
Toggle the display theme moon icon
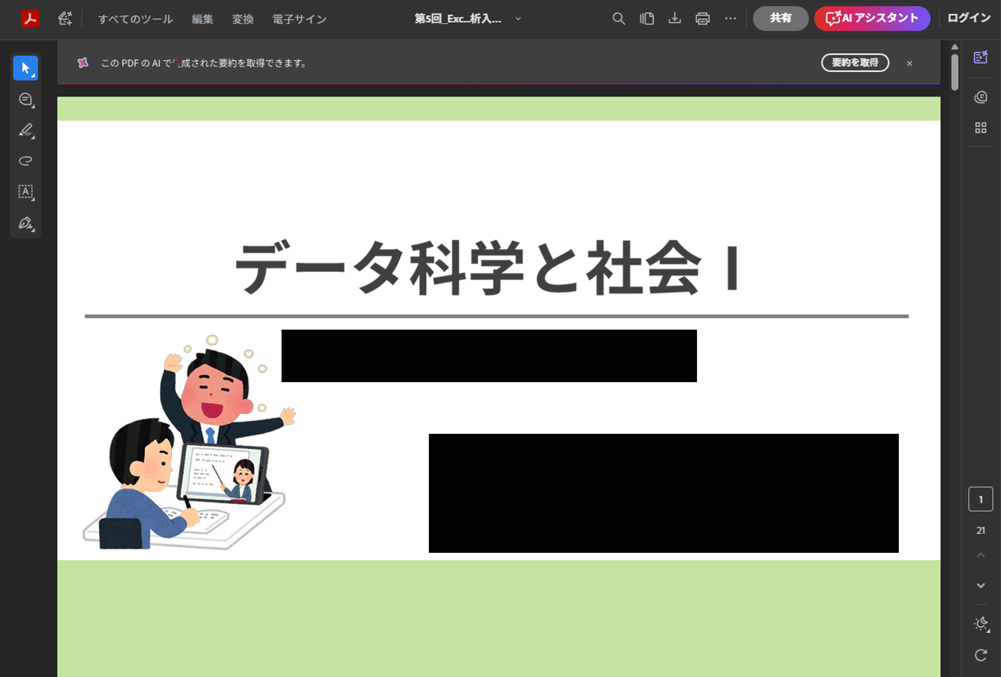(981, 624)
